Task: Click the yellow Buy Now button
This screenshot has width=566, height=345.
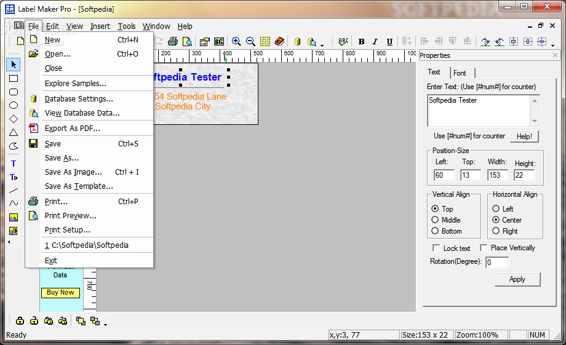Action: [x=60, y=292]
